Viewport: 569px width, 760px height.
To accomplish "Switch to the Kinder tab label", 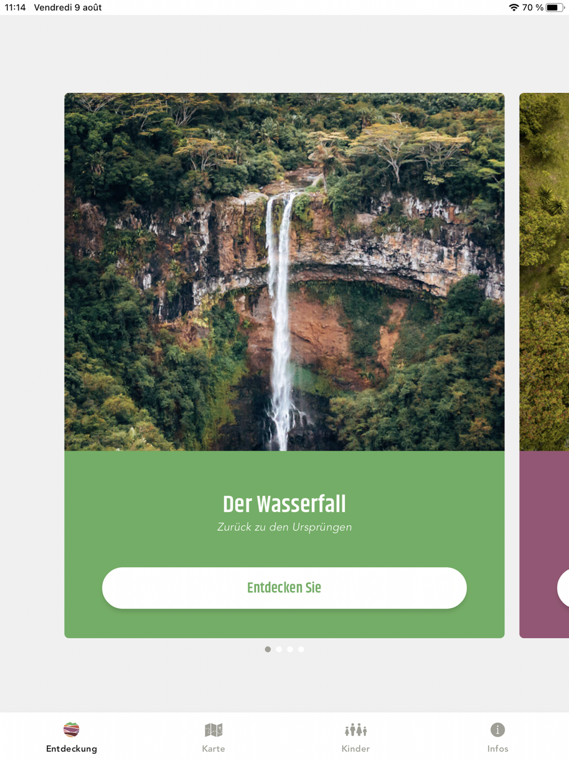I will tap(356, 749).
